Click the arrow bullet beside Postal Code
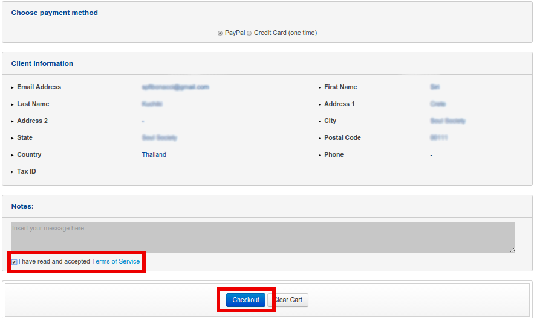This screenshot has width=534, height=319. click(x=320, y=139)
